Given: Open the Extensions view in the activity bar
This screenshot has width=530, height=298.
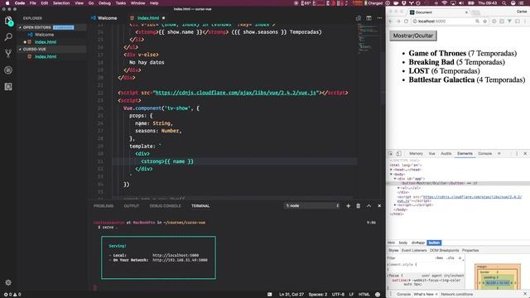Looking at the screenshot, I should point(8,86).
